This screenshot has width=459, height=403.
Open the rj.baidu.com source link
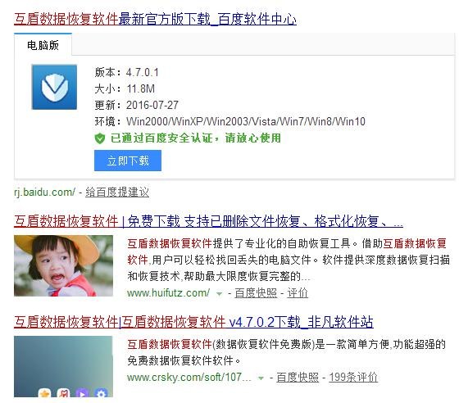pos(44,192)
